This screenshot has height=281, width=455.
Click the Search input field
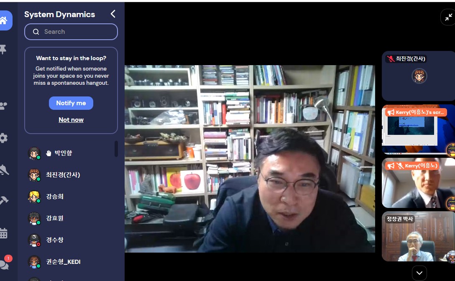click(71, 32)
